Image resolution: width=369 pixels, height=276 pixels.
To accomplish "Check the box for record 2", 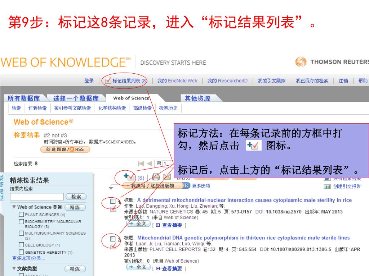I will [113, 239].
